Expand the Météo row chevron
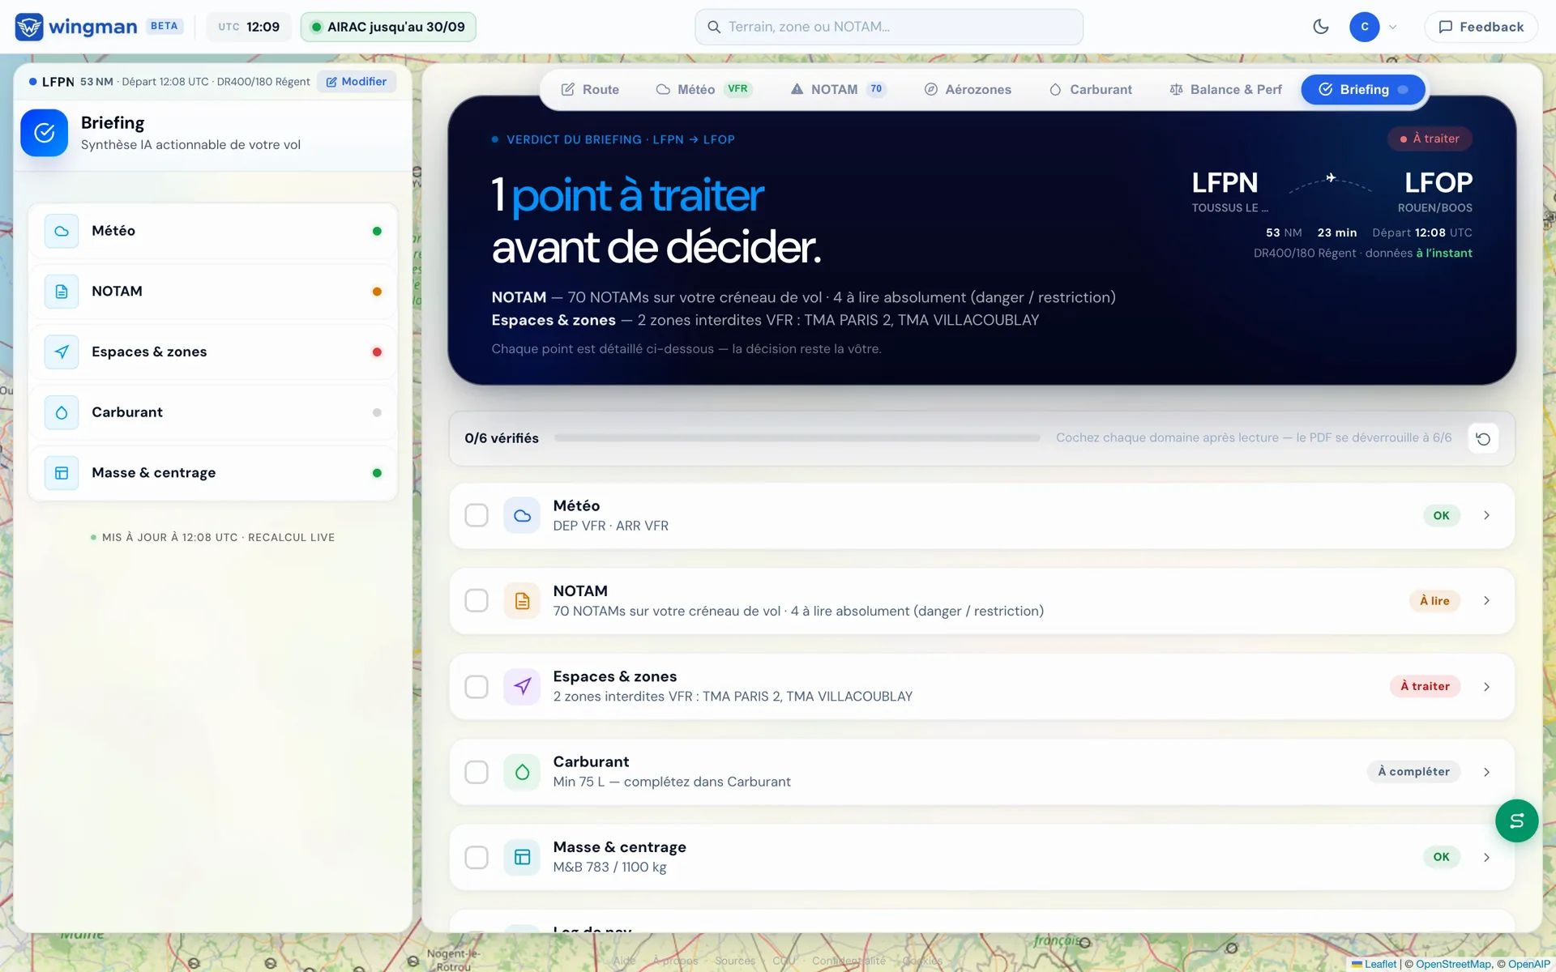Viewport: 1556px width, 972px height. click(x=1486, y=515)
